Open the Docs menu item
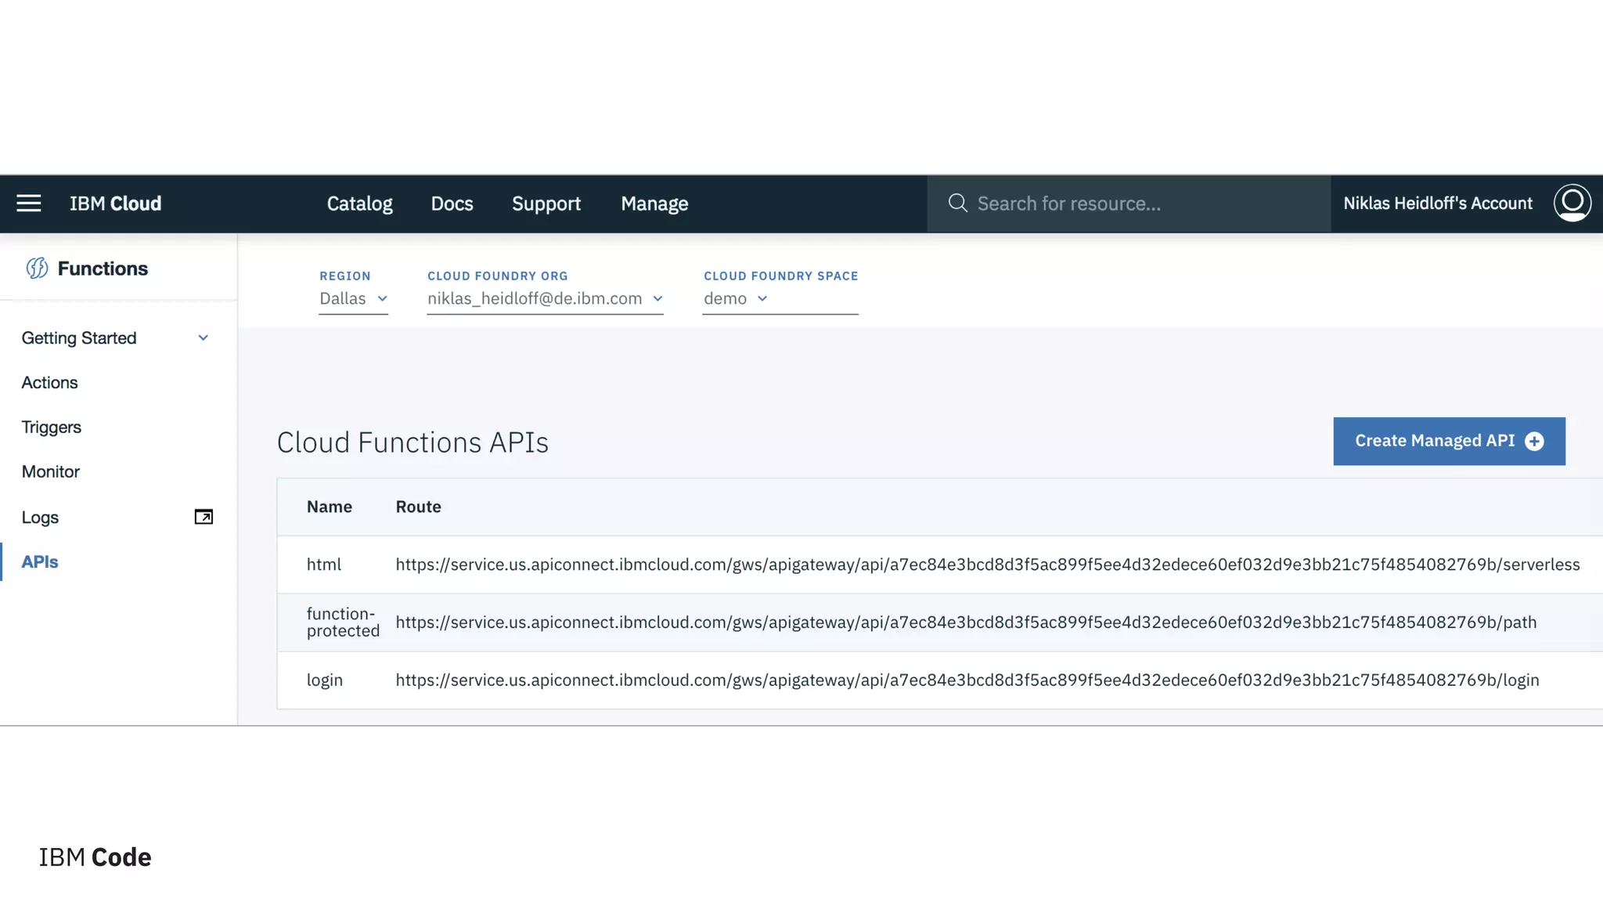This screenshot has width=1603, height=902. [x=452, y=204]
